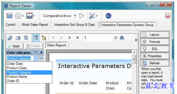Click the Layout button

pyautogui.click(x=155, y=35)
